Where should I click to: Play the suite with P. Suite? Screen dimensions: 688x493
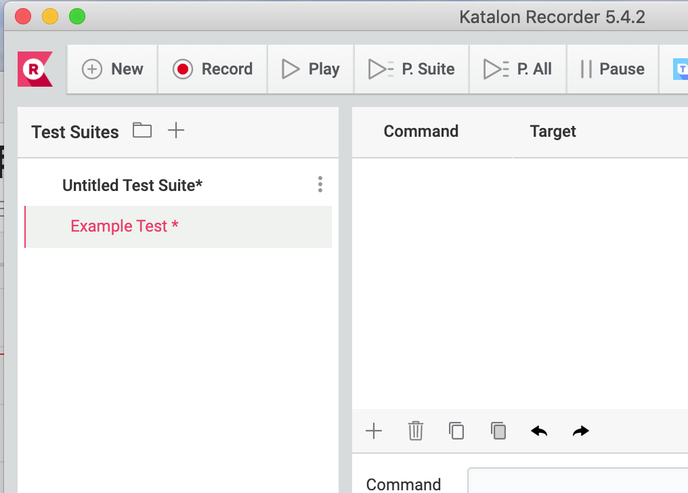click(412, 69)
